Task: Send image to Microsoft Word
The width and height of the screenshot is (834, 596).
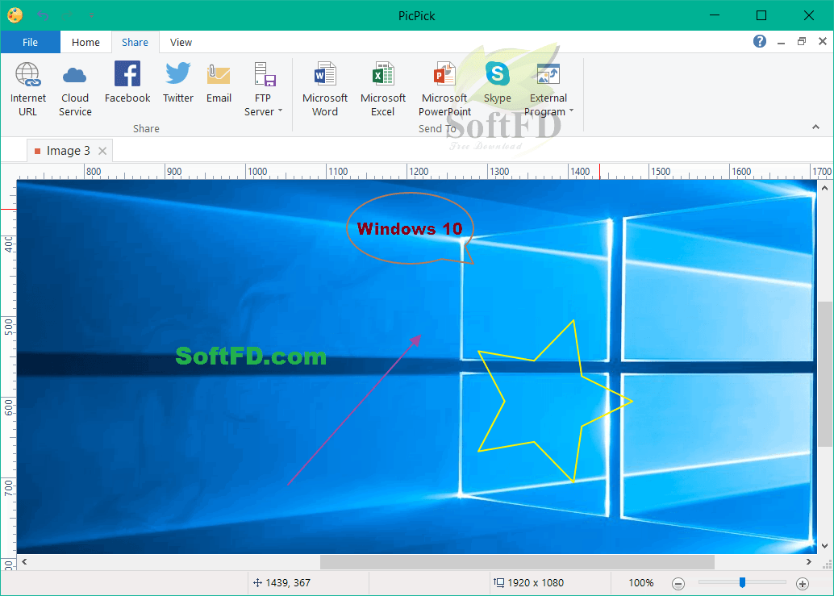Action: (x=324, y=89)
